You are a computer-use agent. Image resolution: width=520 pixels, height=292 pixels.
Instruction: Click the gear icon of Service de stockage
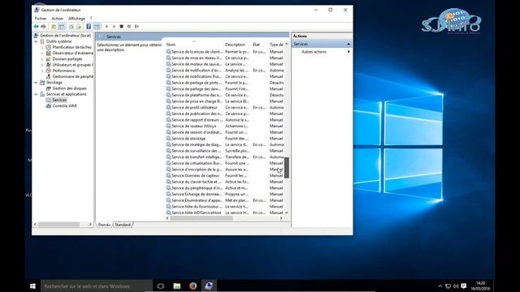[x=168, y=139]
